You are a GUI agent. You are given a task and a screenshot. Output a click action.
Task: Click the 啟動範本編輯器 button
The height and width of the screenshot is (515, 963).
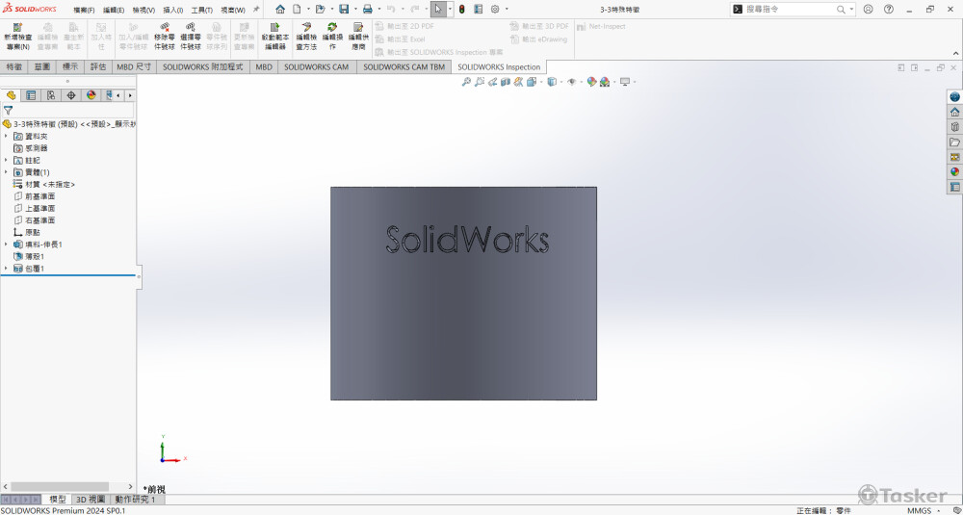(x=275, y=37)
